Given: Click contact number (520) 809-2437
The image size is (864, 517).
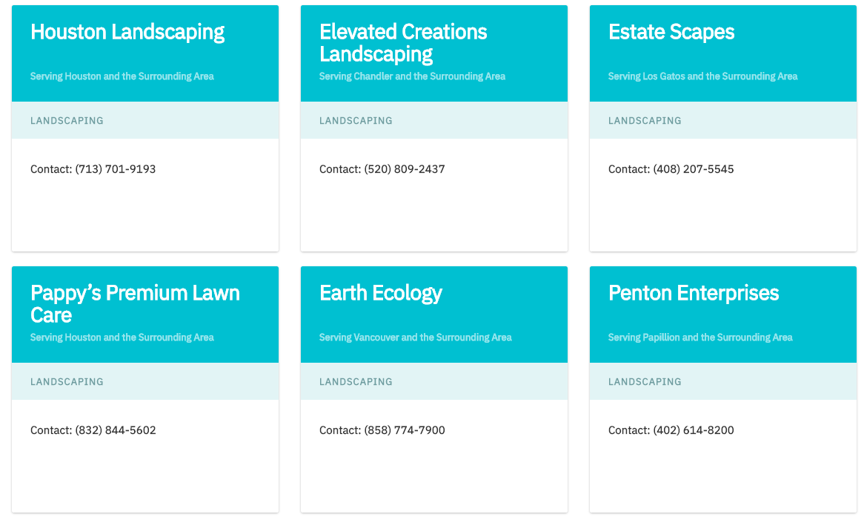Looking at the screenshot, I should pyautogui.click(x=405, y=169).
